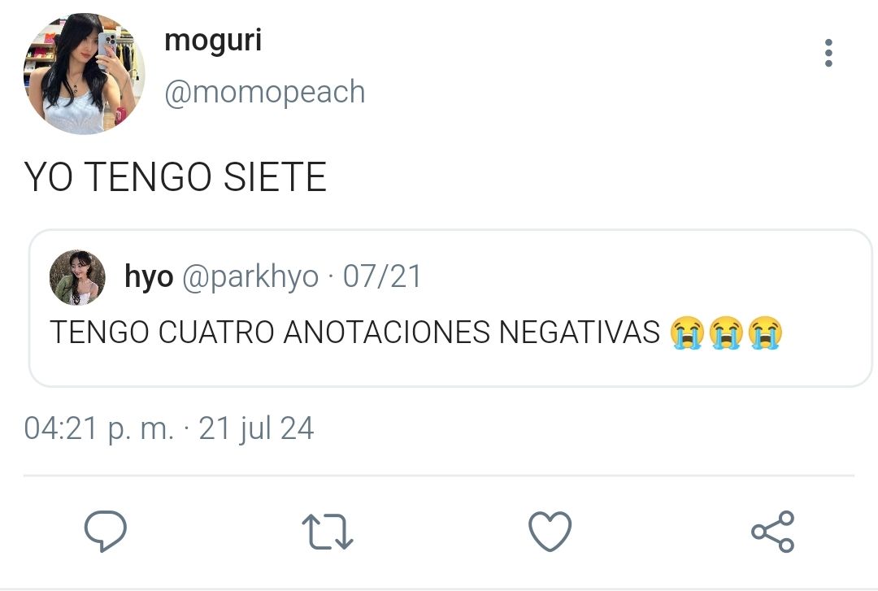Click the hyo display name
This screenshot has height=591, width=878.
(x=149, y=276)
